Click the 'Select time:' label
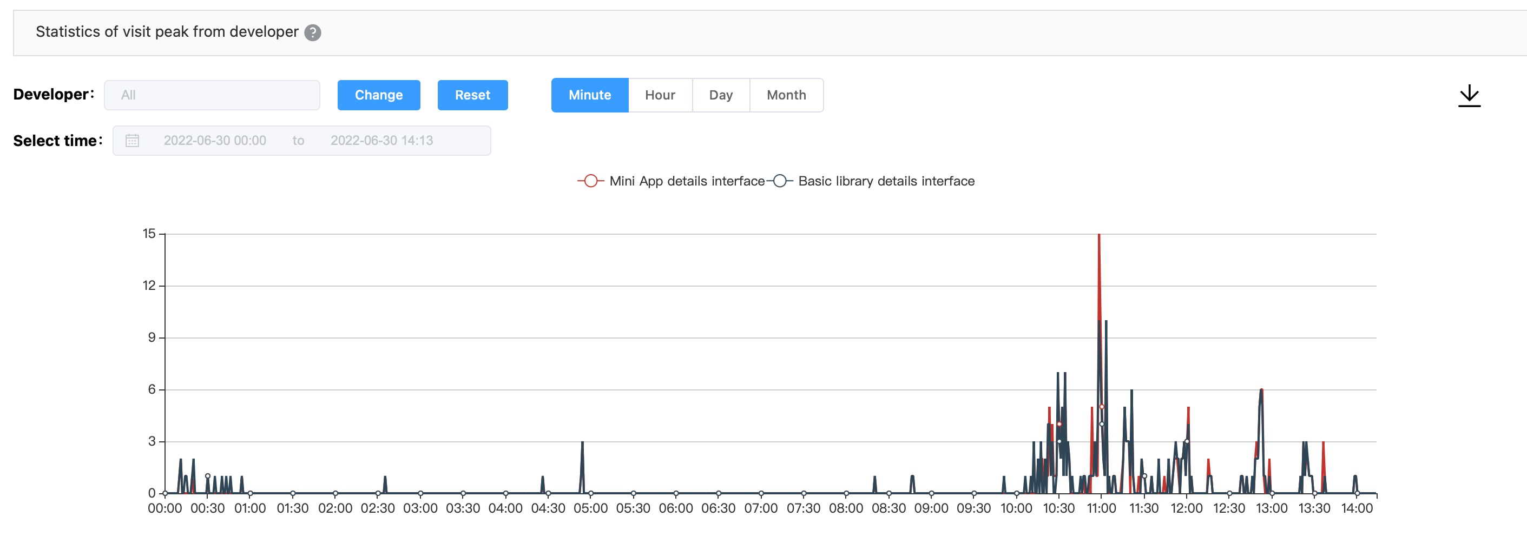Image resolution: width=1527 pixels, height=543 pixels. click(x=57, y=141)
